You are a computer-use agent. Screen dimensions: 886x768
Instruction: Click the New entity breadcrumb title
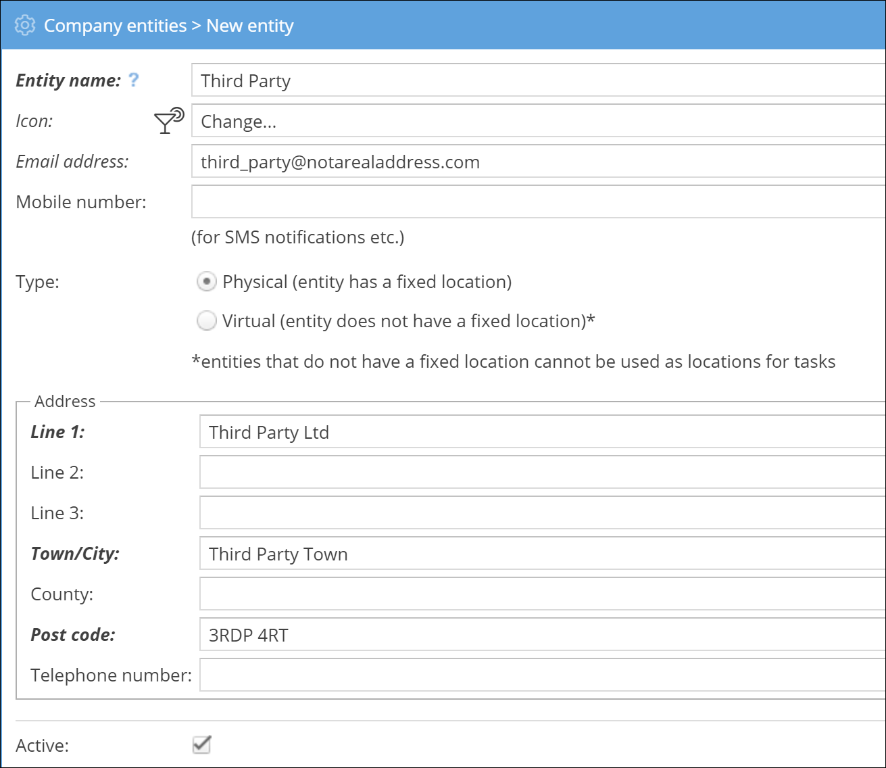250,26
